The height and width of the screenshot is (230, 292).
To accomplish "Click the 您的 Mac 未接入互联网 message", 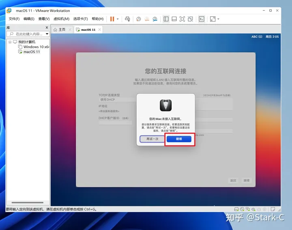I will tap(165, 119).
